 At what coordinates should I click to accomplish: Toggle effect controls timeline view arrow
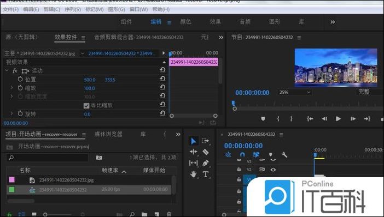[x=164, y=53]
